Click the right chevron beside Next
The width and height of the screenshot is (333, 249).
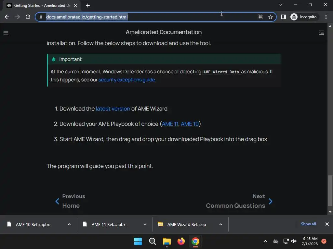coord(270,201)
